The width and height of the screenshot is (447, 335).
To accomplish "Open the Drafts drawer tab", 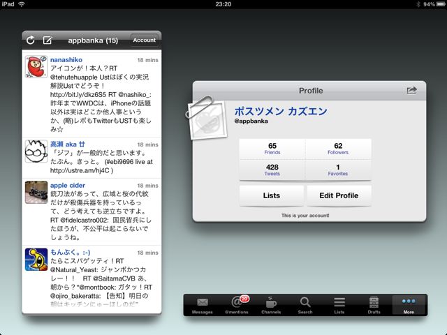I will (x=374, y=305).
